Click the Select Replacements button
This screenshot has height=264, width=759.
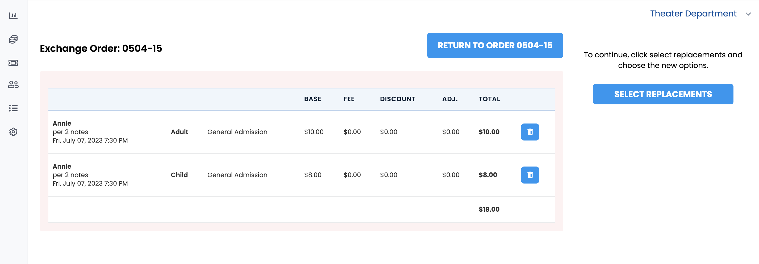coord(663,94)
